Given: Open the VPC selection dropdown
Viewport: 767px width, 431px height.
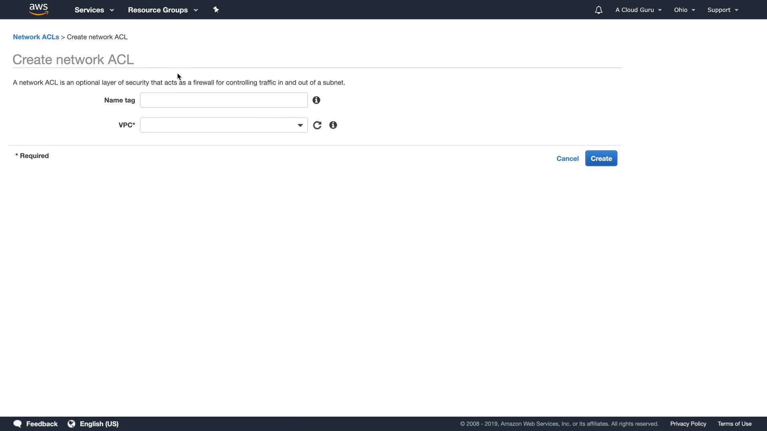Looking at the screenshot, I should [x=223, y=125].
